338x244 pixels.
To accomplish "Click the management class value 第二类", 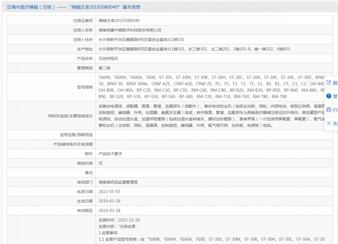I will coord(104,68).
